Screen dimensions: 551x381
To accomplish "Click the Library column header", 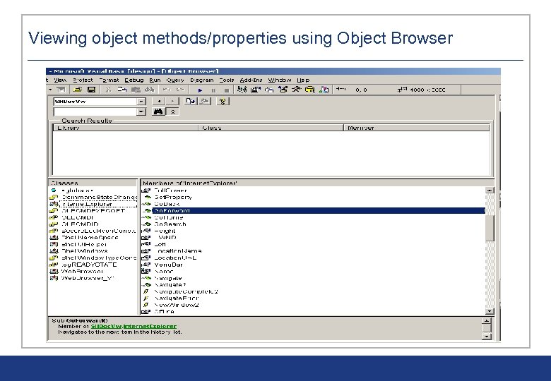I will pos(126,128).
